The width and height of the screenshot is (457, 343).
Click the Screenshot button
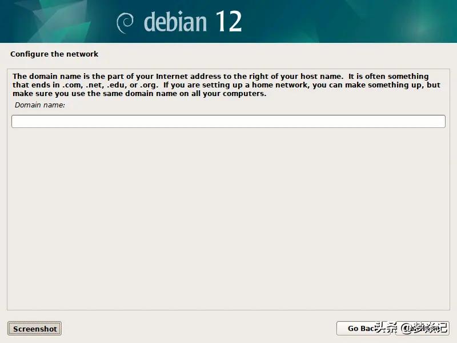click(x=34, y=329)
